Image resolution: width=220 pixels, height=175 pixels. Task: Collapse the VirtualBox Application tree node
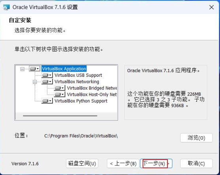click(x=22, y=69)
